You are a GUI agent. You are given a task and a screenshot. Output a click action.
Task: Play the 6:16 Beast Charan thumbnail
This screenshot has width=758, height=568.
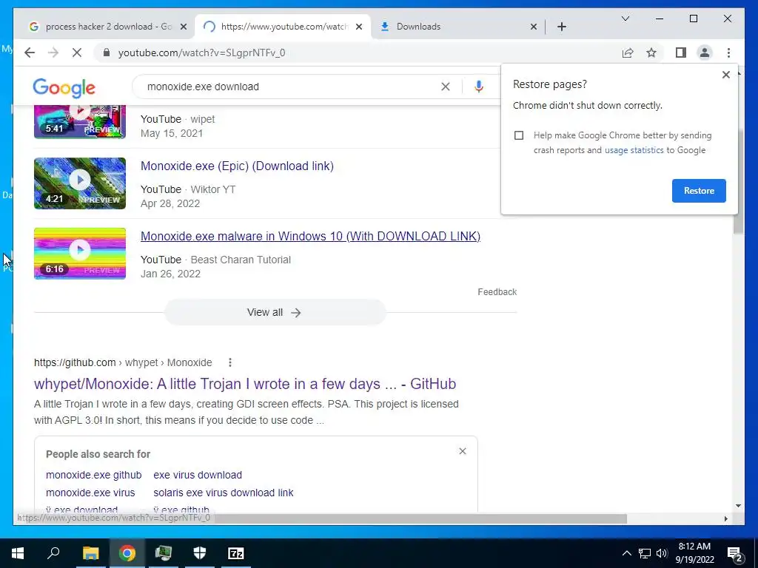(80, 254)
